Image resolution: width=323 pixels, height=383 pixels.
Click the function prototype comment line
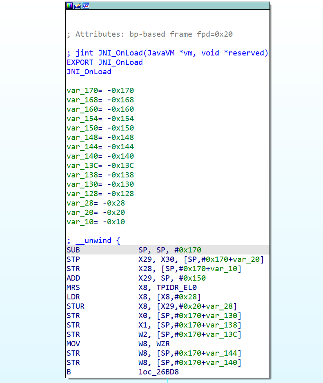[167, 53]
